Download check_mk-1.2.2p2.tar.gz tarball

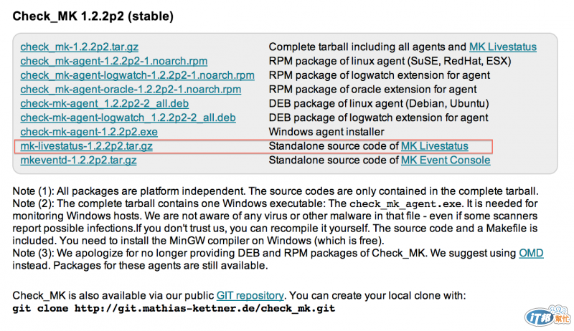point(80,47)
